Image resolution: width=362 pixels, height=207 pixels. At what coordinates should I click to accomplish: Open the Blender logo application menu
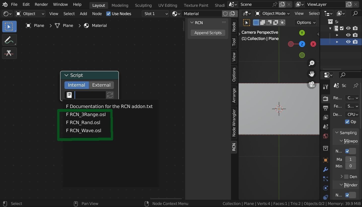[x=5, y=5]
